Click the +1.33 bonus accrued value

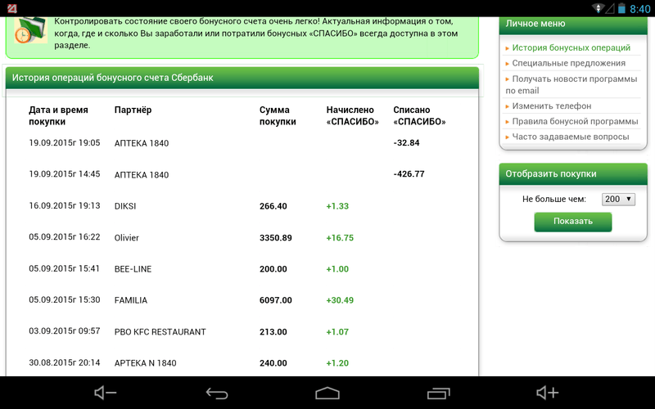(337, 206)
